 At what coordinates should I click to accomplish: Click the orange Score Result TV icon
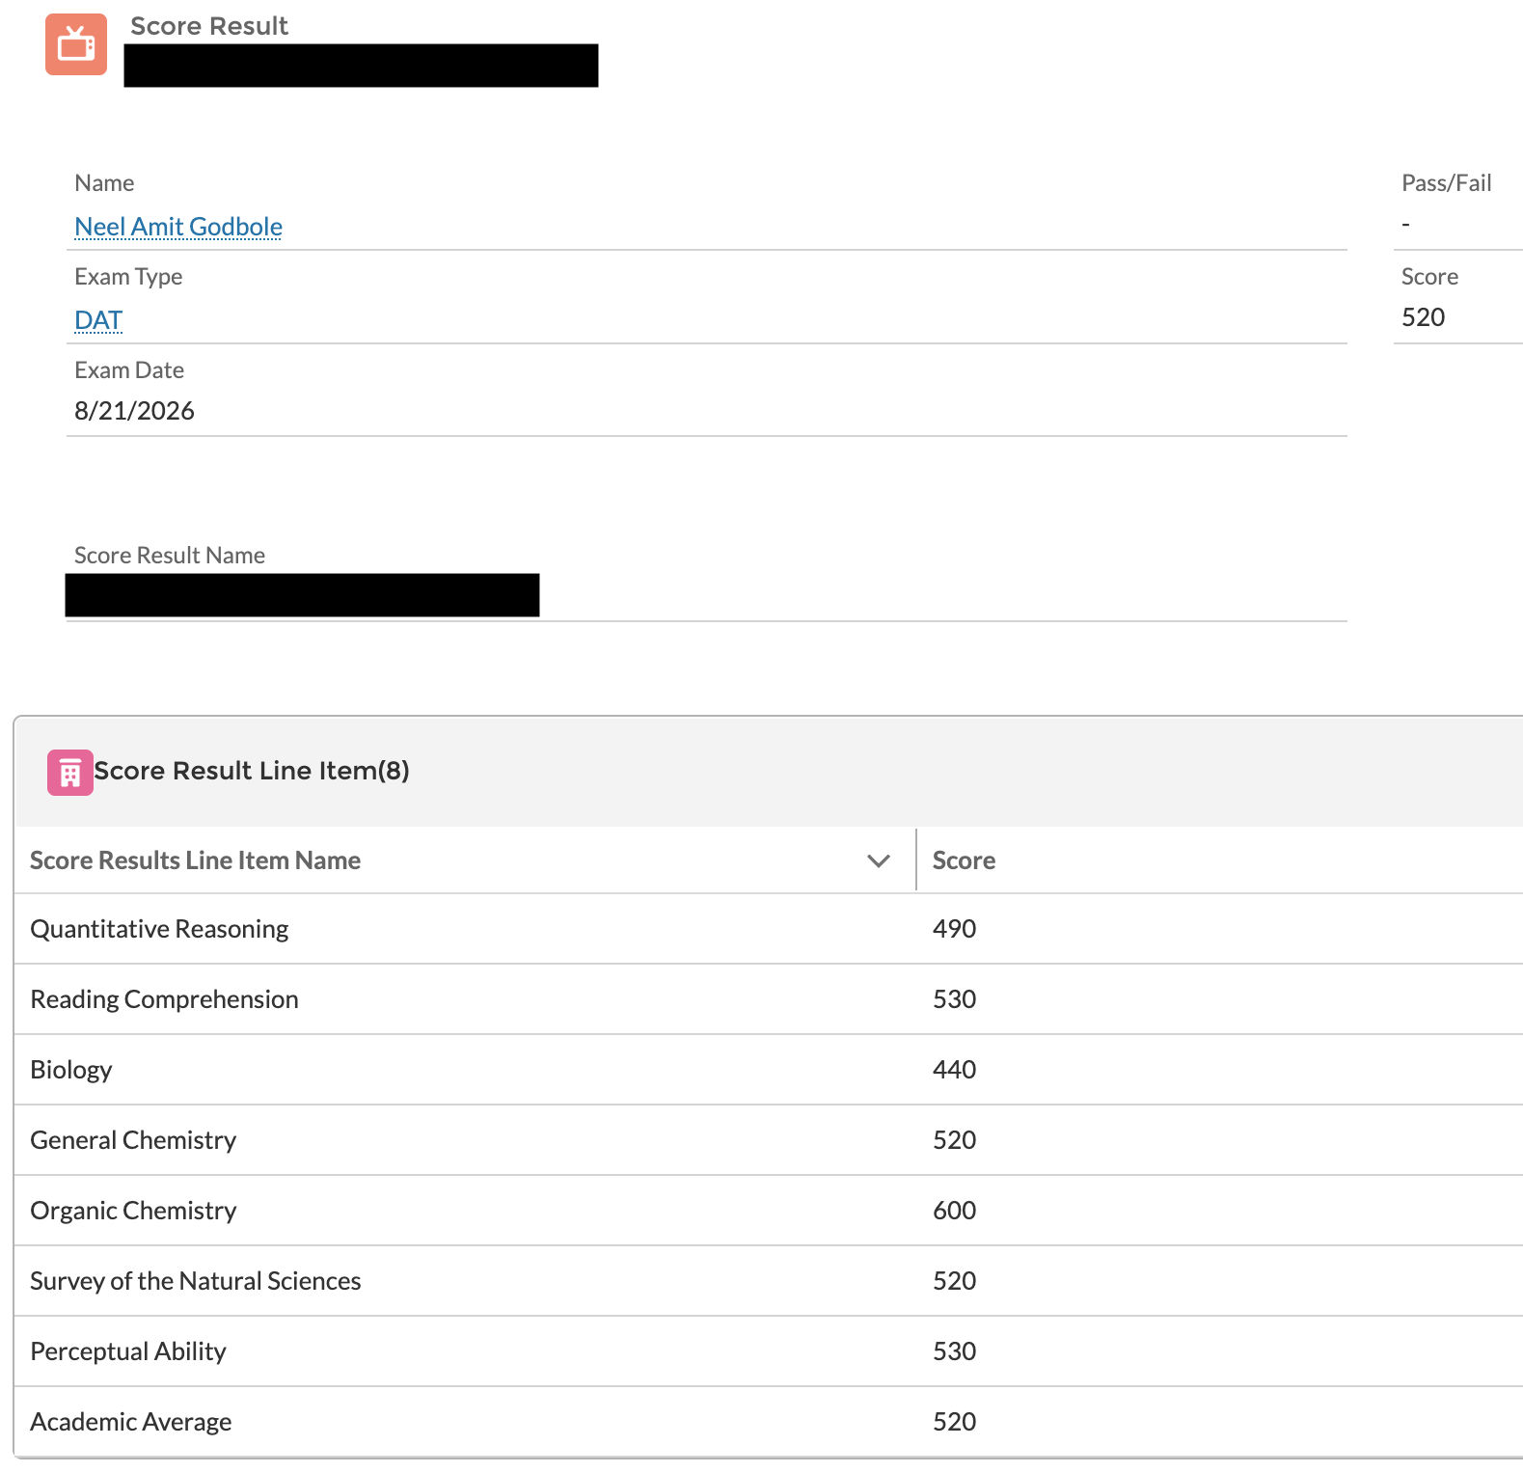coord(76,44)
